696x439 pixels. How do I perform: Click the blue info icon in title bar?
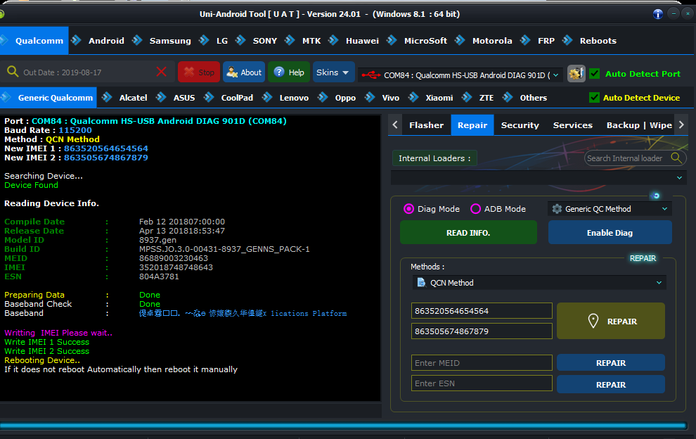pyautogui.click(x=658, y=14)
